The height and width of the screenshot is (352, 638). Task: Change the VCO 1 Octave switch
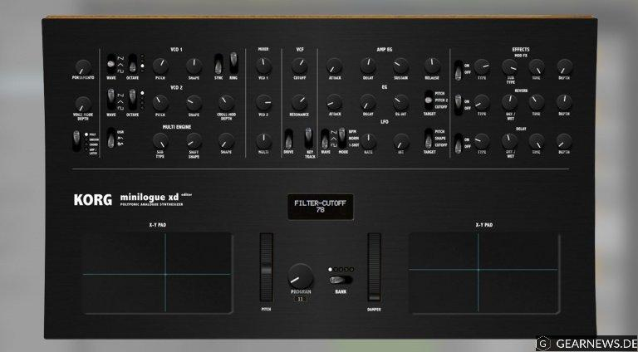point(133,64)
